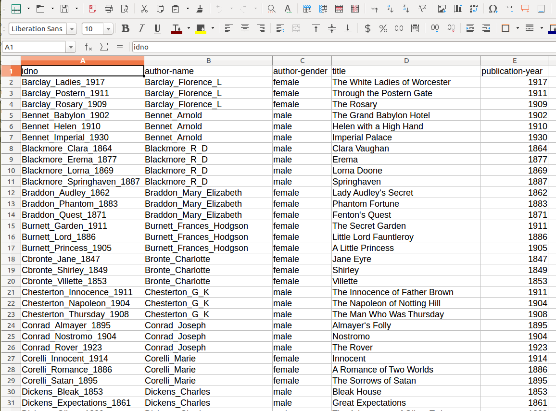Select the Clone Formatting paintbrush tool
The image size is (556, 411).
point(200,9)
